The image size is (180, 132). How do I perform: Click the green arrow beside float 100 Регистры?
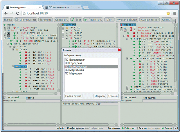tap(131, 39)
